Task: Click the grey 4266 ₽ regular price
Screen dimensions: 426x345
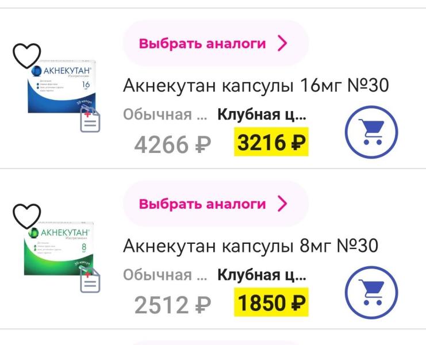Action: click(172, 144)
